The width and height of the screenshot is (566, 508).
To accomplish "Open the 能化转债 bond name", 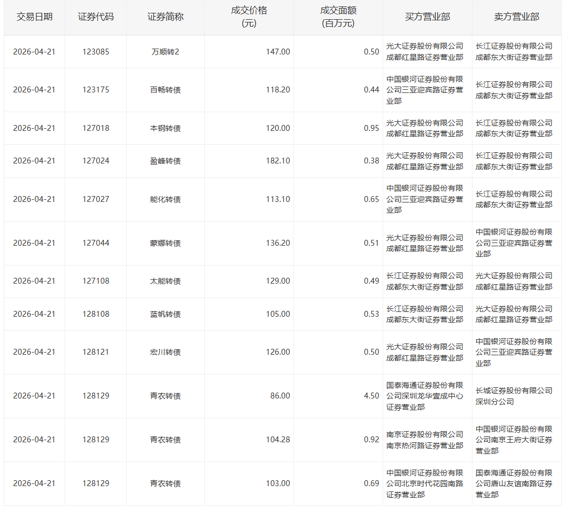I will click(165, 199).
